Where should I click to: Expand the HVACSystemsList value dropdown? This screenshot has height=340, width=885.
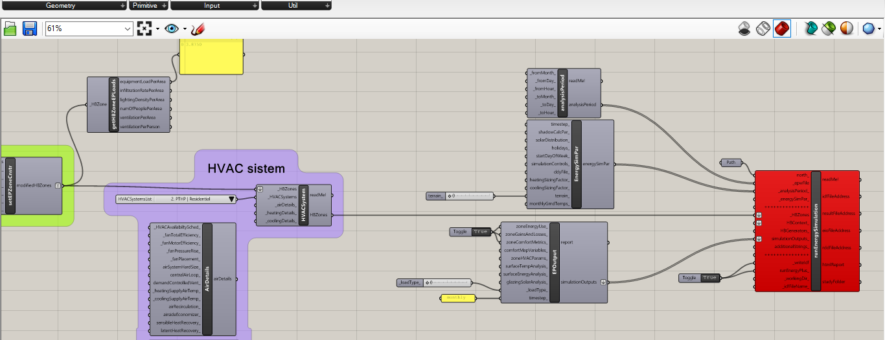click(x=231, y=199)
